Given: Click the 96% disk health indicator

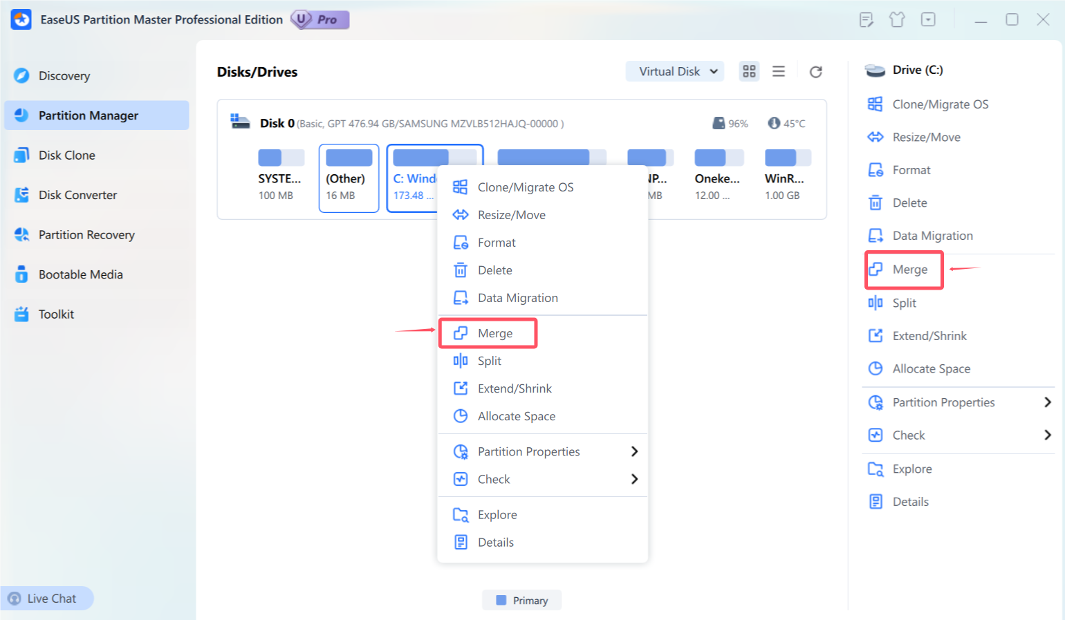Looking at the screenshot, I should tap(730, 123).
